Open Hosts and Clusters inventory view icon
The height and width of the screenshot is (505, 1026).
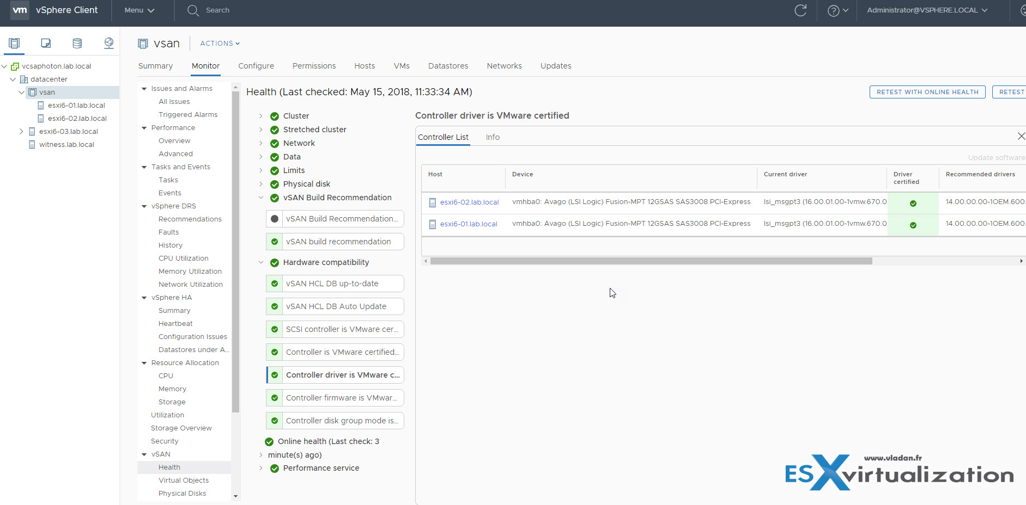point(14,43)
